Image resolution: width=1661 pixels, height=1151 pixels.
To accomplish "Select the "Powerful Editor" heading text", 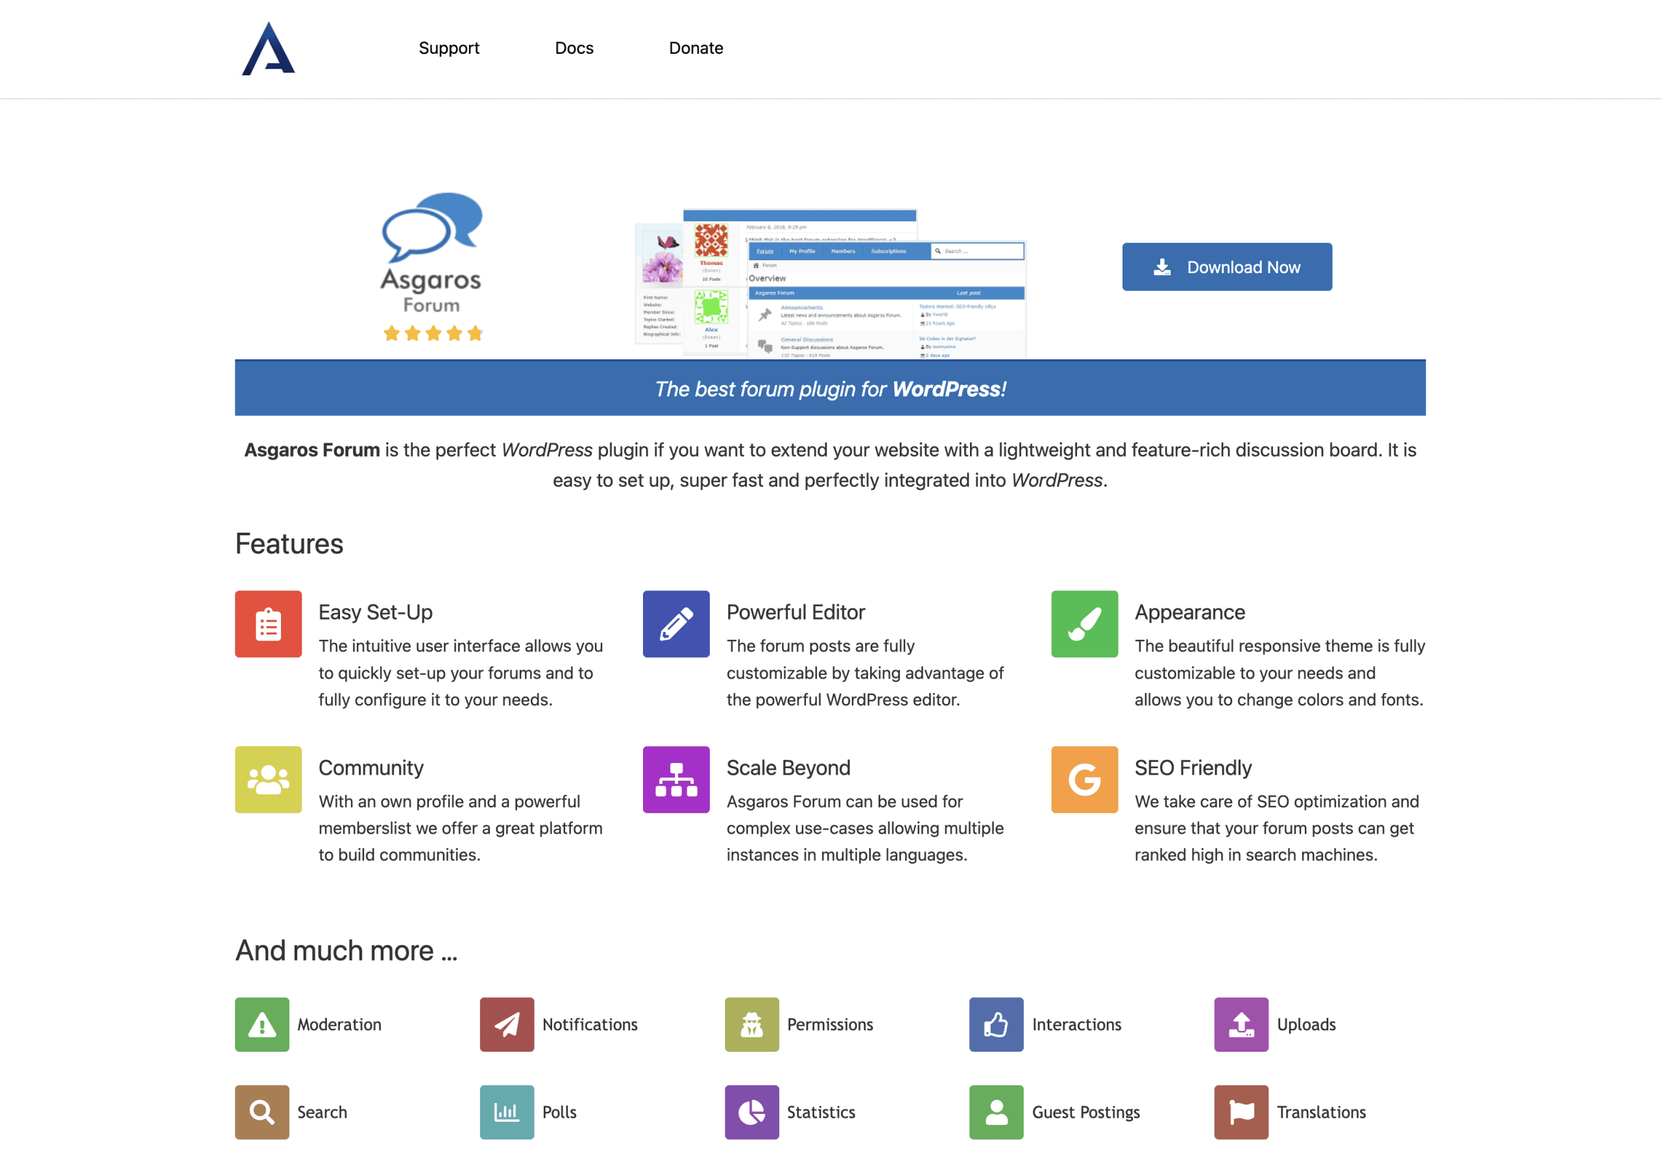I will coord(795,612).
